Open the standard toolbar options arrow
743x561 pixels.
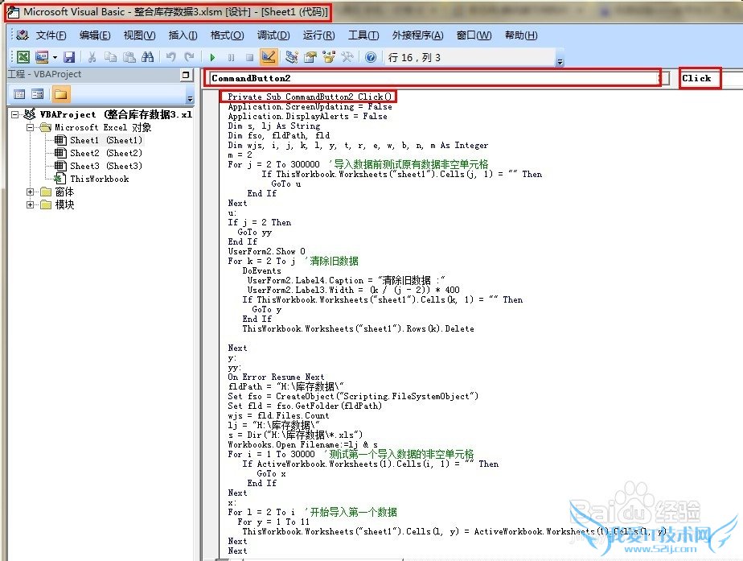tap(560, 61)
